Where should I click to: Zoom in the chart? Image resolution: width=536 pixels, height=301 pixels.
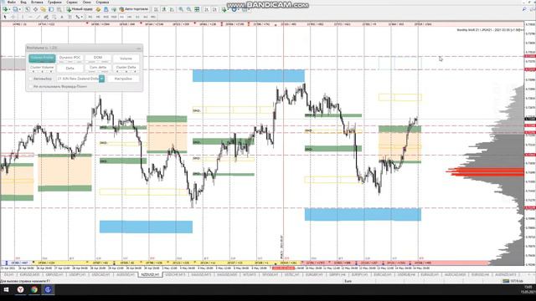(181, 9)
